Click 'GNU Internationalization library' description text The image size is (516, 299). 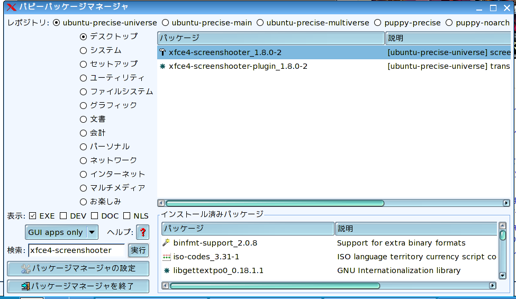[399, 271]
